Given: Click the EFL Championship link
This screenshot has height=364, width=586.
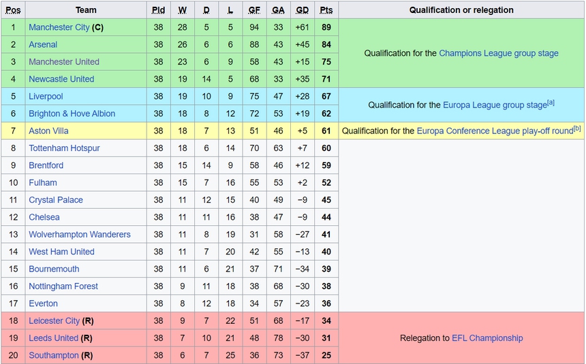Looking at the screenshot, I should click(487, 338).
